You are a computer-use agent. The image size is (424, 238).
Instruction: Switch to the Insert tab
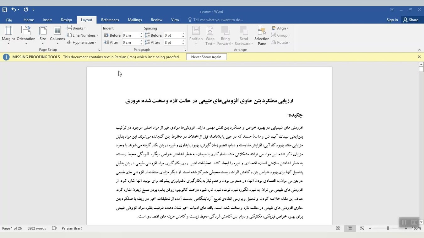pyautogui.click(x=47, y=20)
